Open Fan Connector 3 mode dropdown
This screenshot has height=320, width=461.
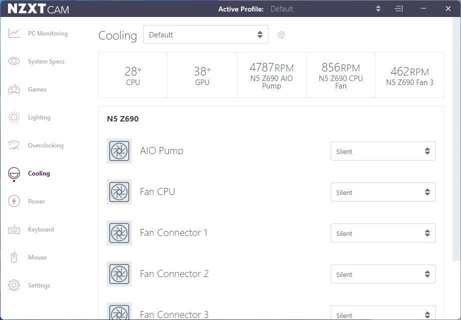(383, 313)
